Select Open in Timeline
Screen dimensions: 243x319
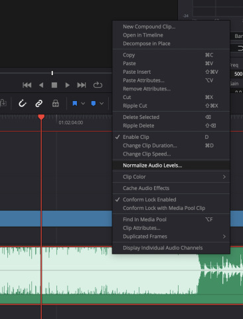[x=171, y=35]
